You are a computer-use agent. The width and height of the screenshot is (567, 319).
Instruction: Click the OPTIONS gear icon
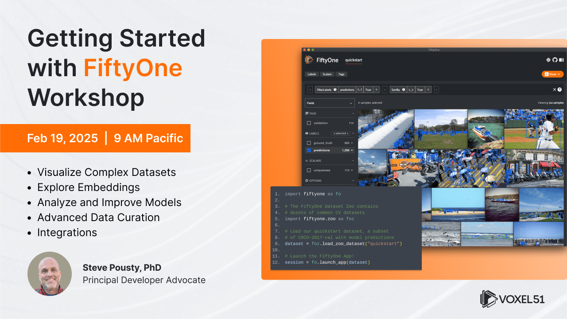coord(307,181)
